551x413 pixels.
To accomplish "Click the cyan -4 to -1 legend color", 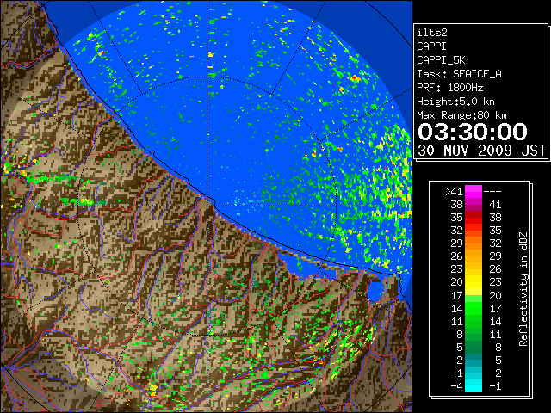I will click(474, 385).
